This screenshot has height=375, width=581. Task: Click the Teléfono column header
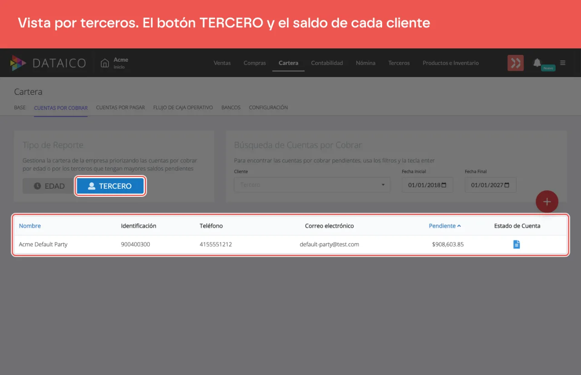tap(211, 226)
